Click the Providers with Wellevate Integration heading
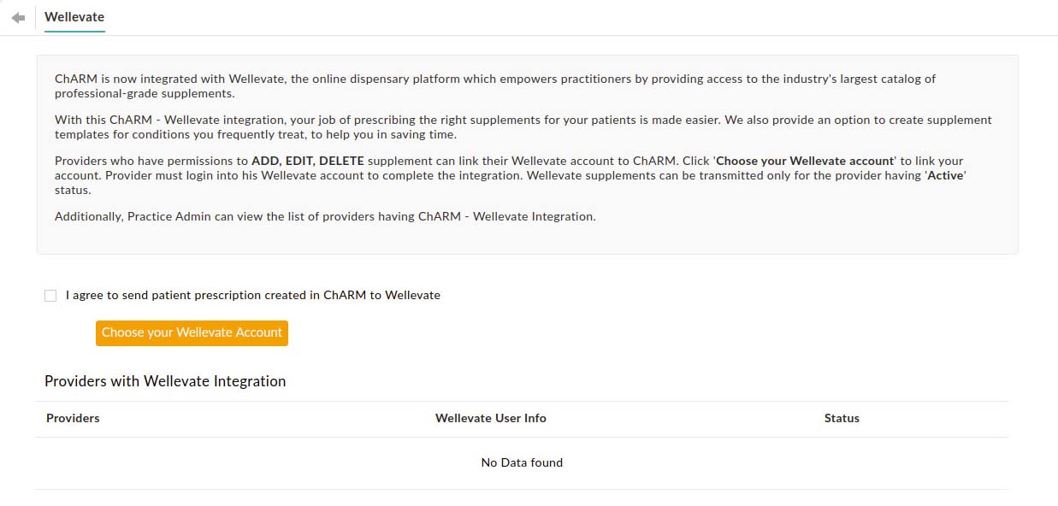Image resolution: width=1058 pixels, height=506 pixels. click(165, 381)
